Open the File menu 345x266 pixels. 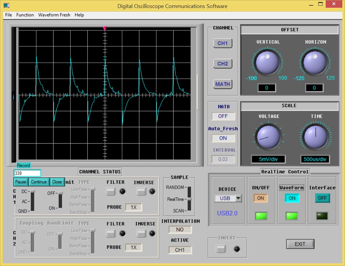pos(9,15)
